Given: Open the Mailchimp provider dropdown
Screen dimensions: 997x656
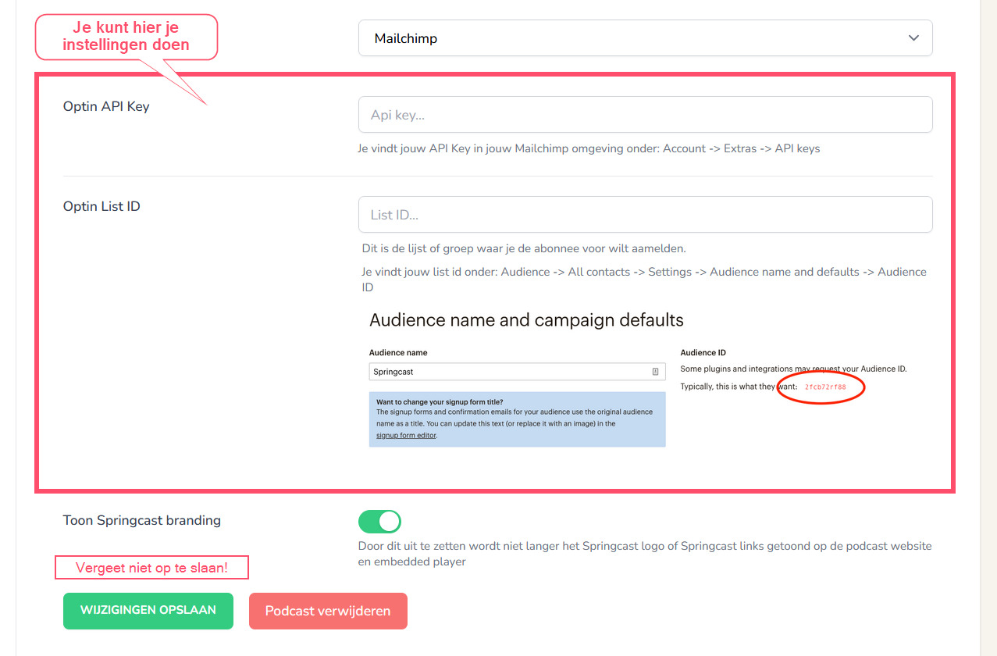Looking at the screenshot, I should pyautogui.click(x=645, y=38).
